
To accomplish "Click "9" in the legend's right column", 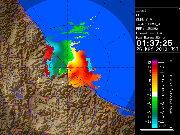I will pyautogui.click(x=163, y=76).
